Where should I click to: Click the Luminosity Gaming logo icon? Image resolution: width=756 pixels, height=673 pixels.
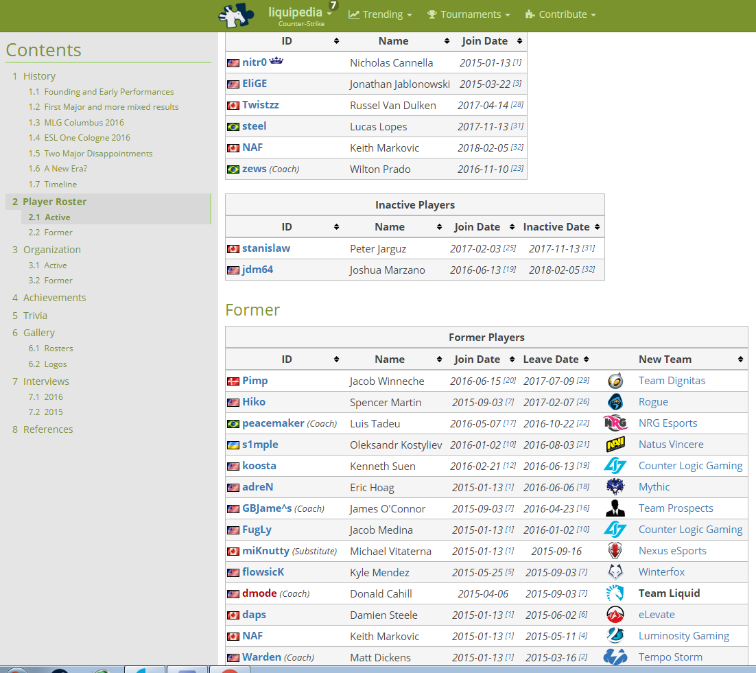pos(615,635)
